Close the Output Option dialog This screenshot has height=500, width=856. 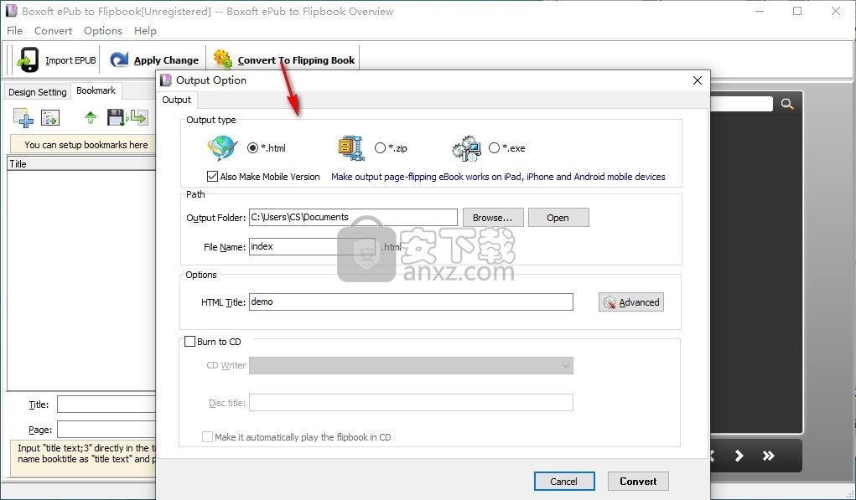[698, 80]
